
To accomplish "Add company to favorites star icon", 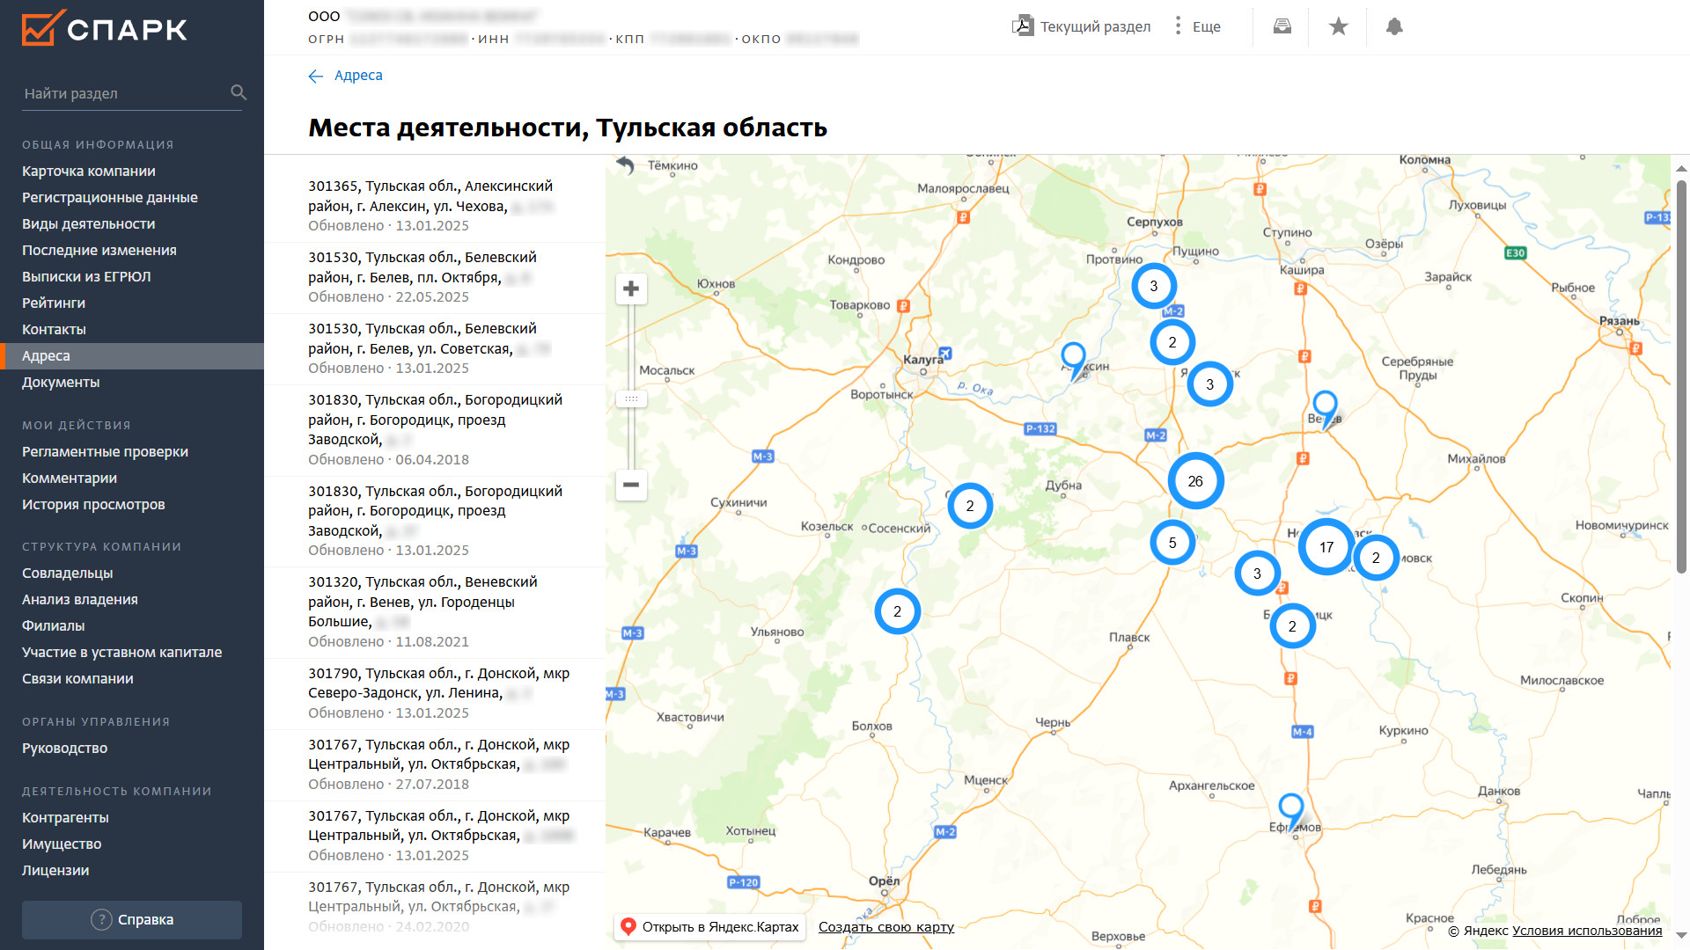I will tap(1338, 26).
